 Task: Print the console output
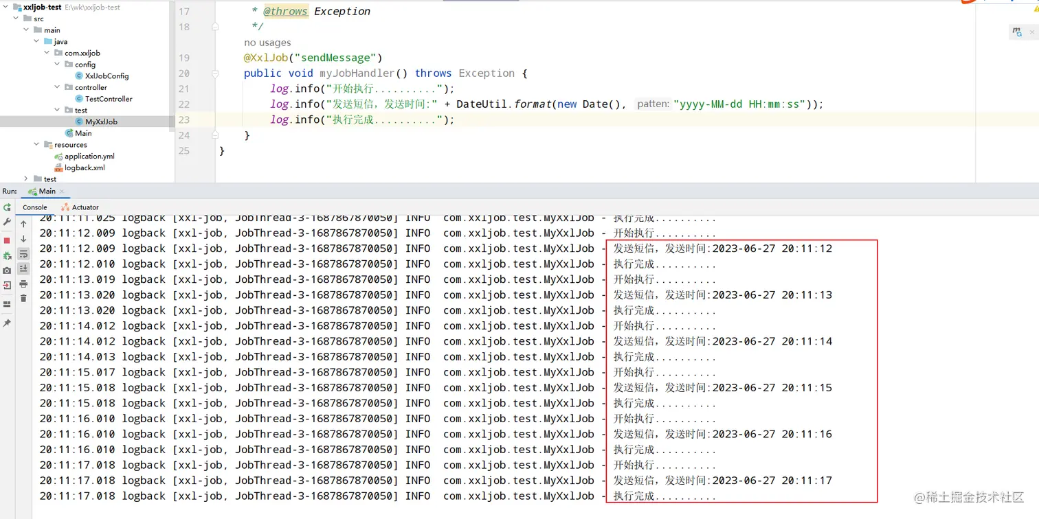coord(23,284)
